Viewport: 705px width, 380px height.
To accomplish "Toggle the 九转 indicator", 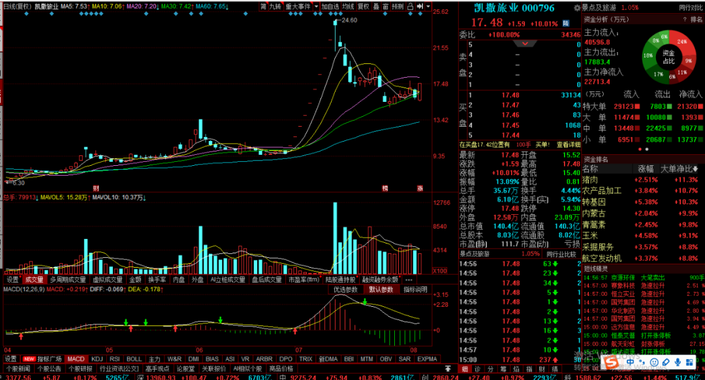I will click(x=275, y=7).
